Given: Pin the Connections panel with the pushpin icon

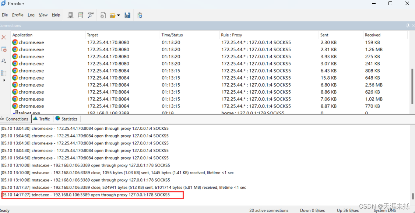Looking at the screenshot, I should click(408, 25).
